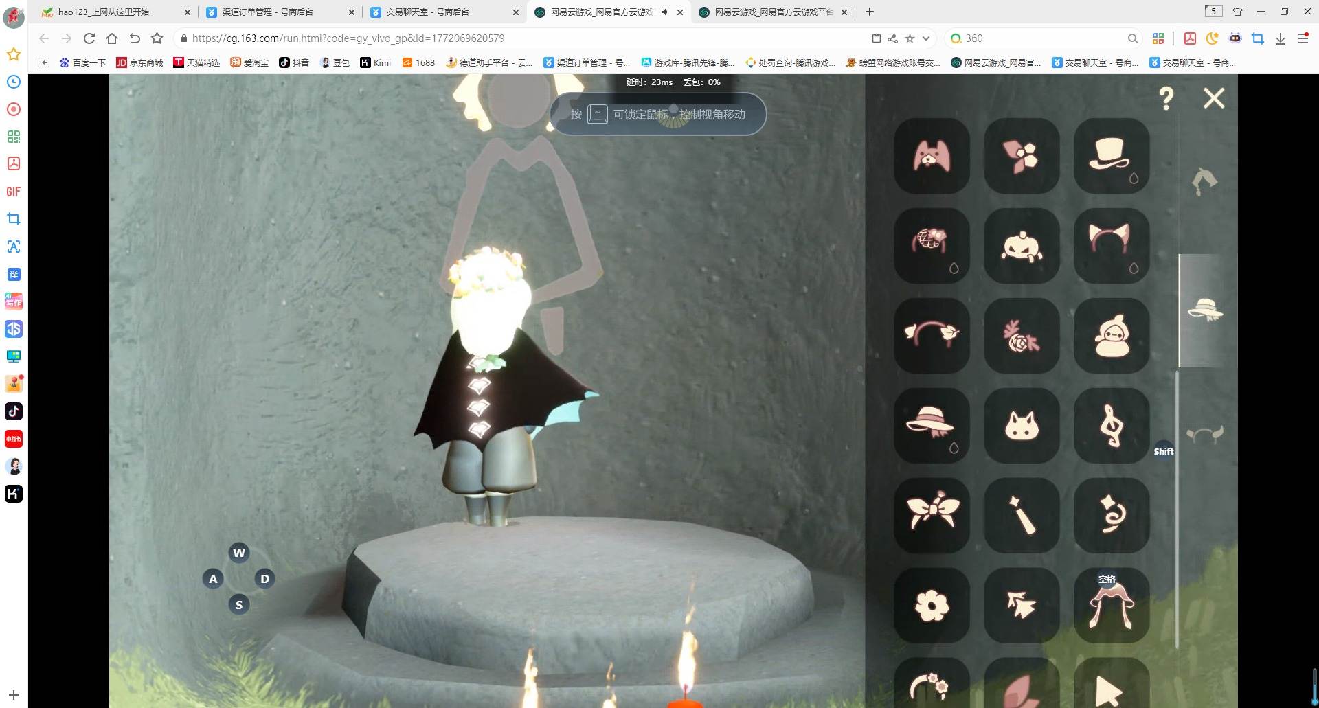
Task: Open the 豆包 bookmark
Action: coord(335,62)
